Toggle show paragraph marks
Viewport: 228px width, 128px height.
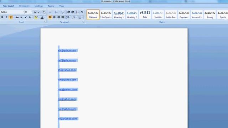[82, 12]
